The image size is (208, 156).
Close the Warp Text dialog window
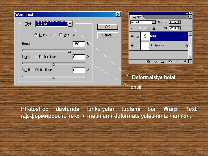[118, 14]
